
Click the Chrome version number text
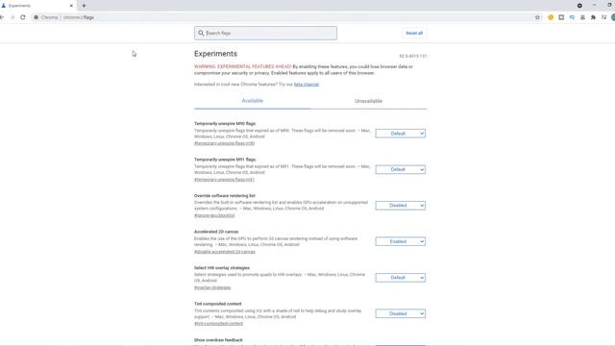click(x=412, y=56)
